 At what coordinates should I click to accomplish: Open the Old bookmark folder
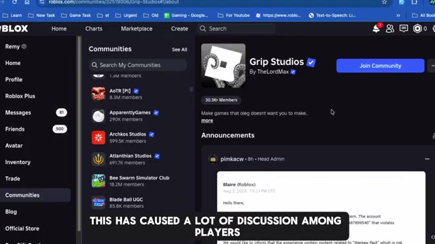151,16
